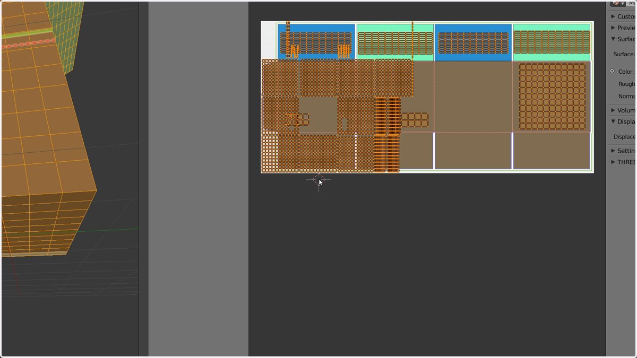
Task: Click the red dotted seam edge in 3D viewport
Action: pyautogui.click(x=28, y=43)
